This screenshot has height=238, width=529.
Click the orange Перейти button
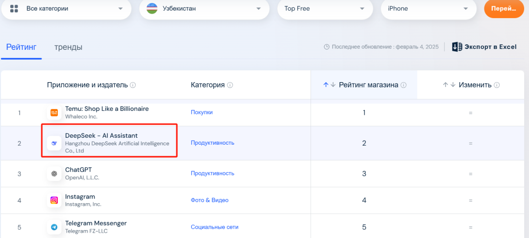coord(504,9)
